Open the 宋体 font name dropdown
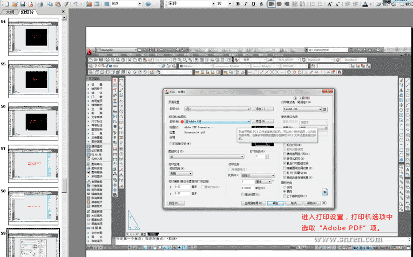 213,4
